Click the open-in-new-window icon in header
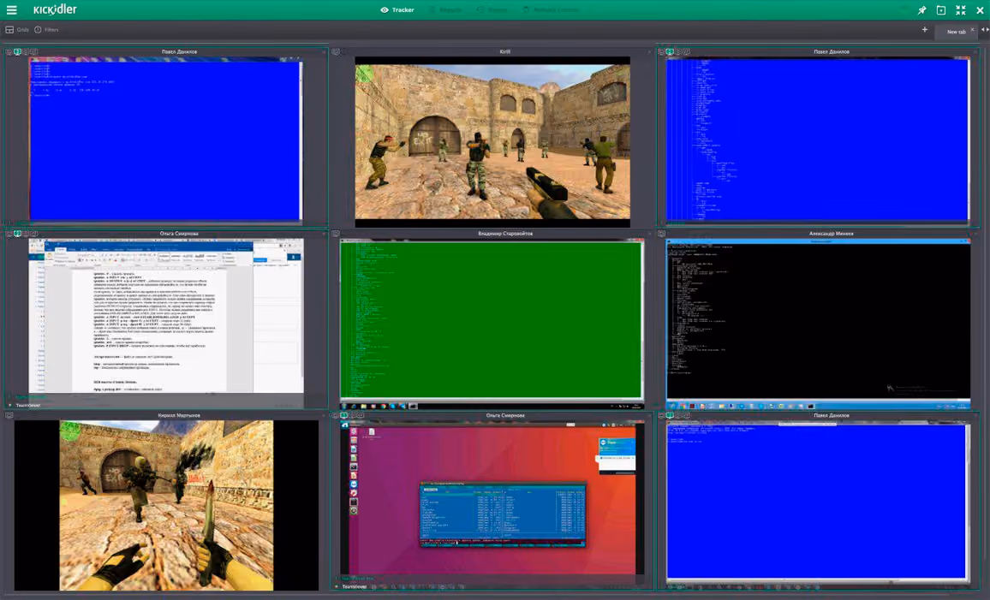 [940, 10]
